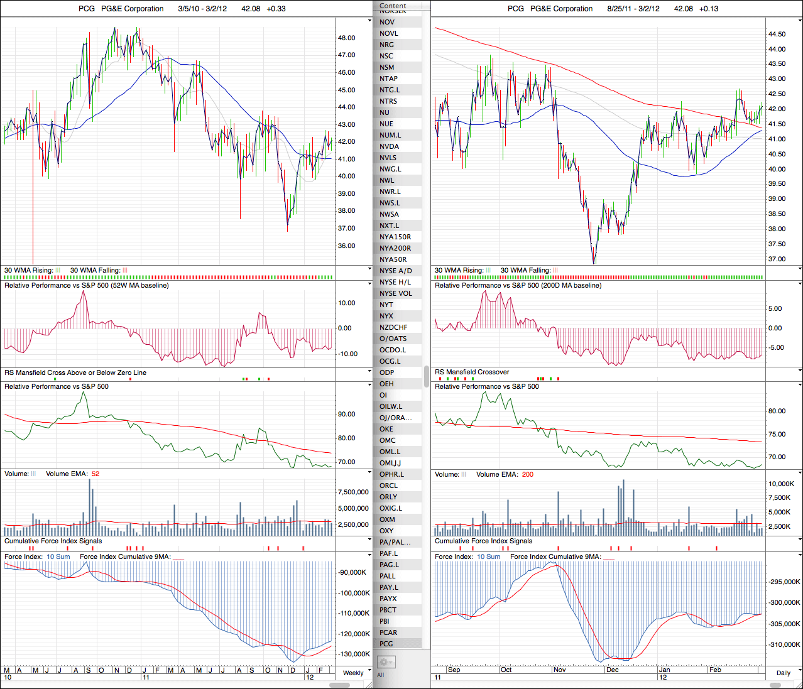Choose NYSE VOL in the symbol list
Image resolution: width=803 pixels, height=689 pixels.
click(396, 293)
